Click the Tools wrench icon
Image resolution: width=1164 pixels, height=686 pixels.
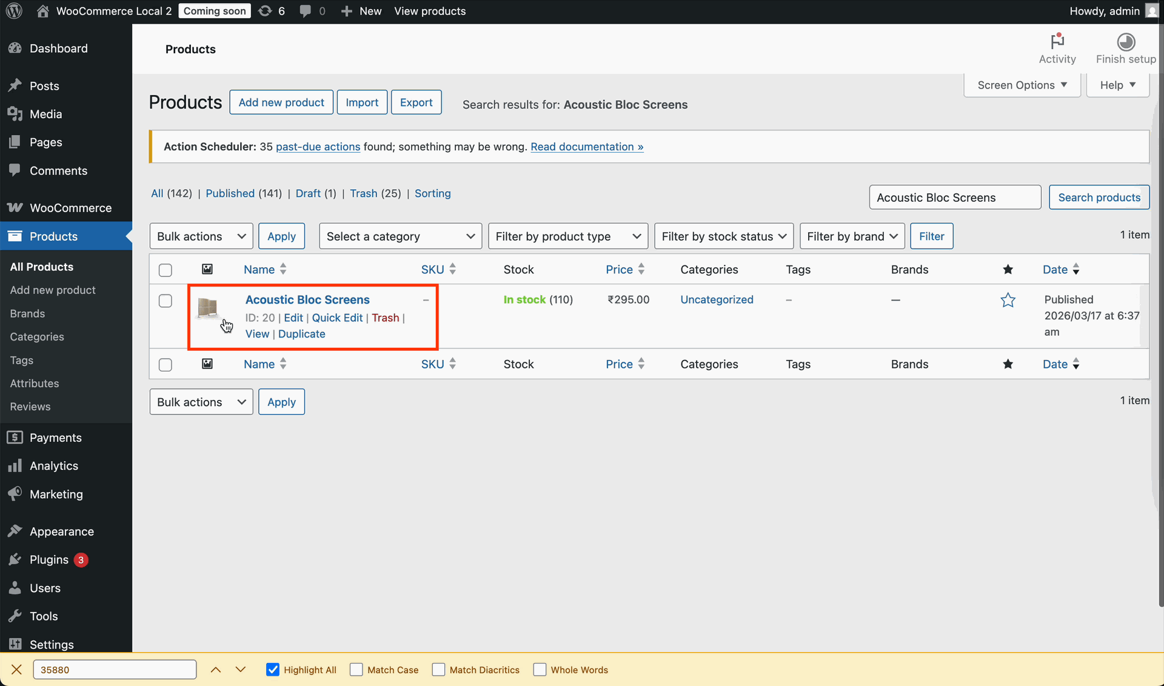(15, 616)
